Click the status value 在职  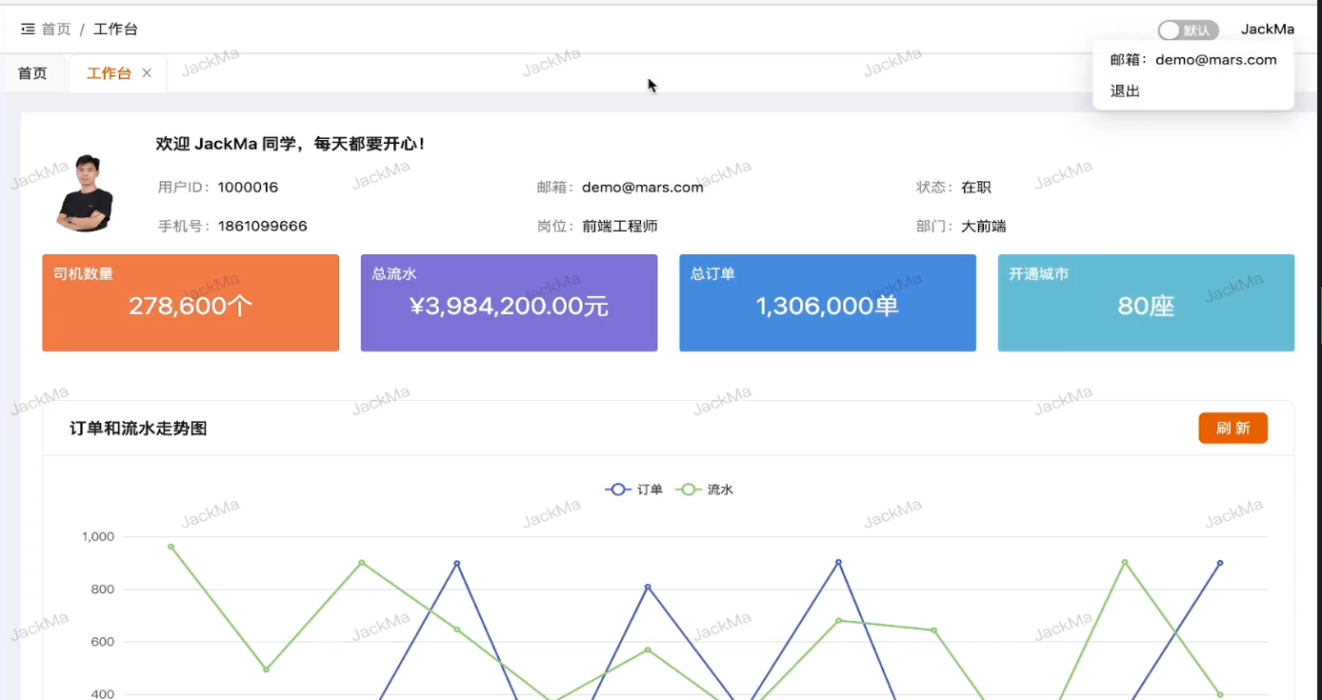coord(976,188)
